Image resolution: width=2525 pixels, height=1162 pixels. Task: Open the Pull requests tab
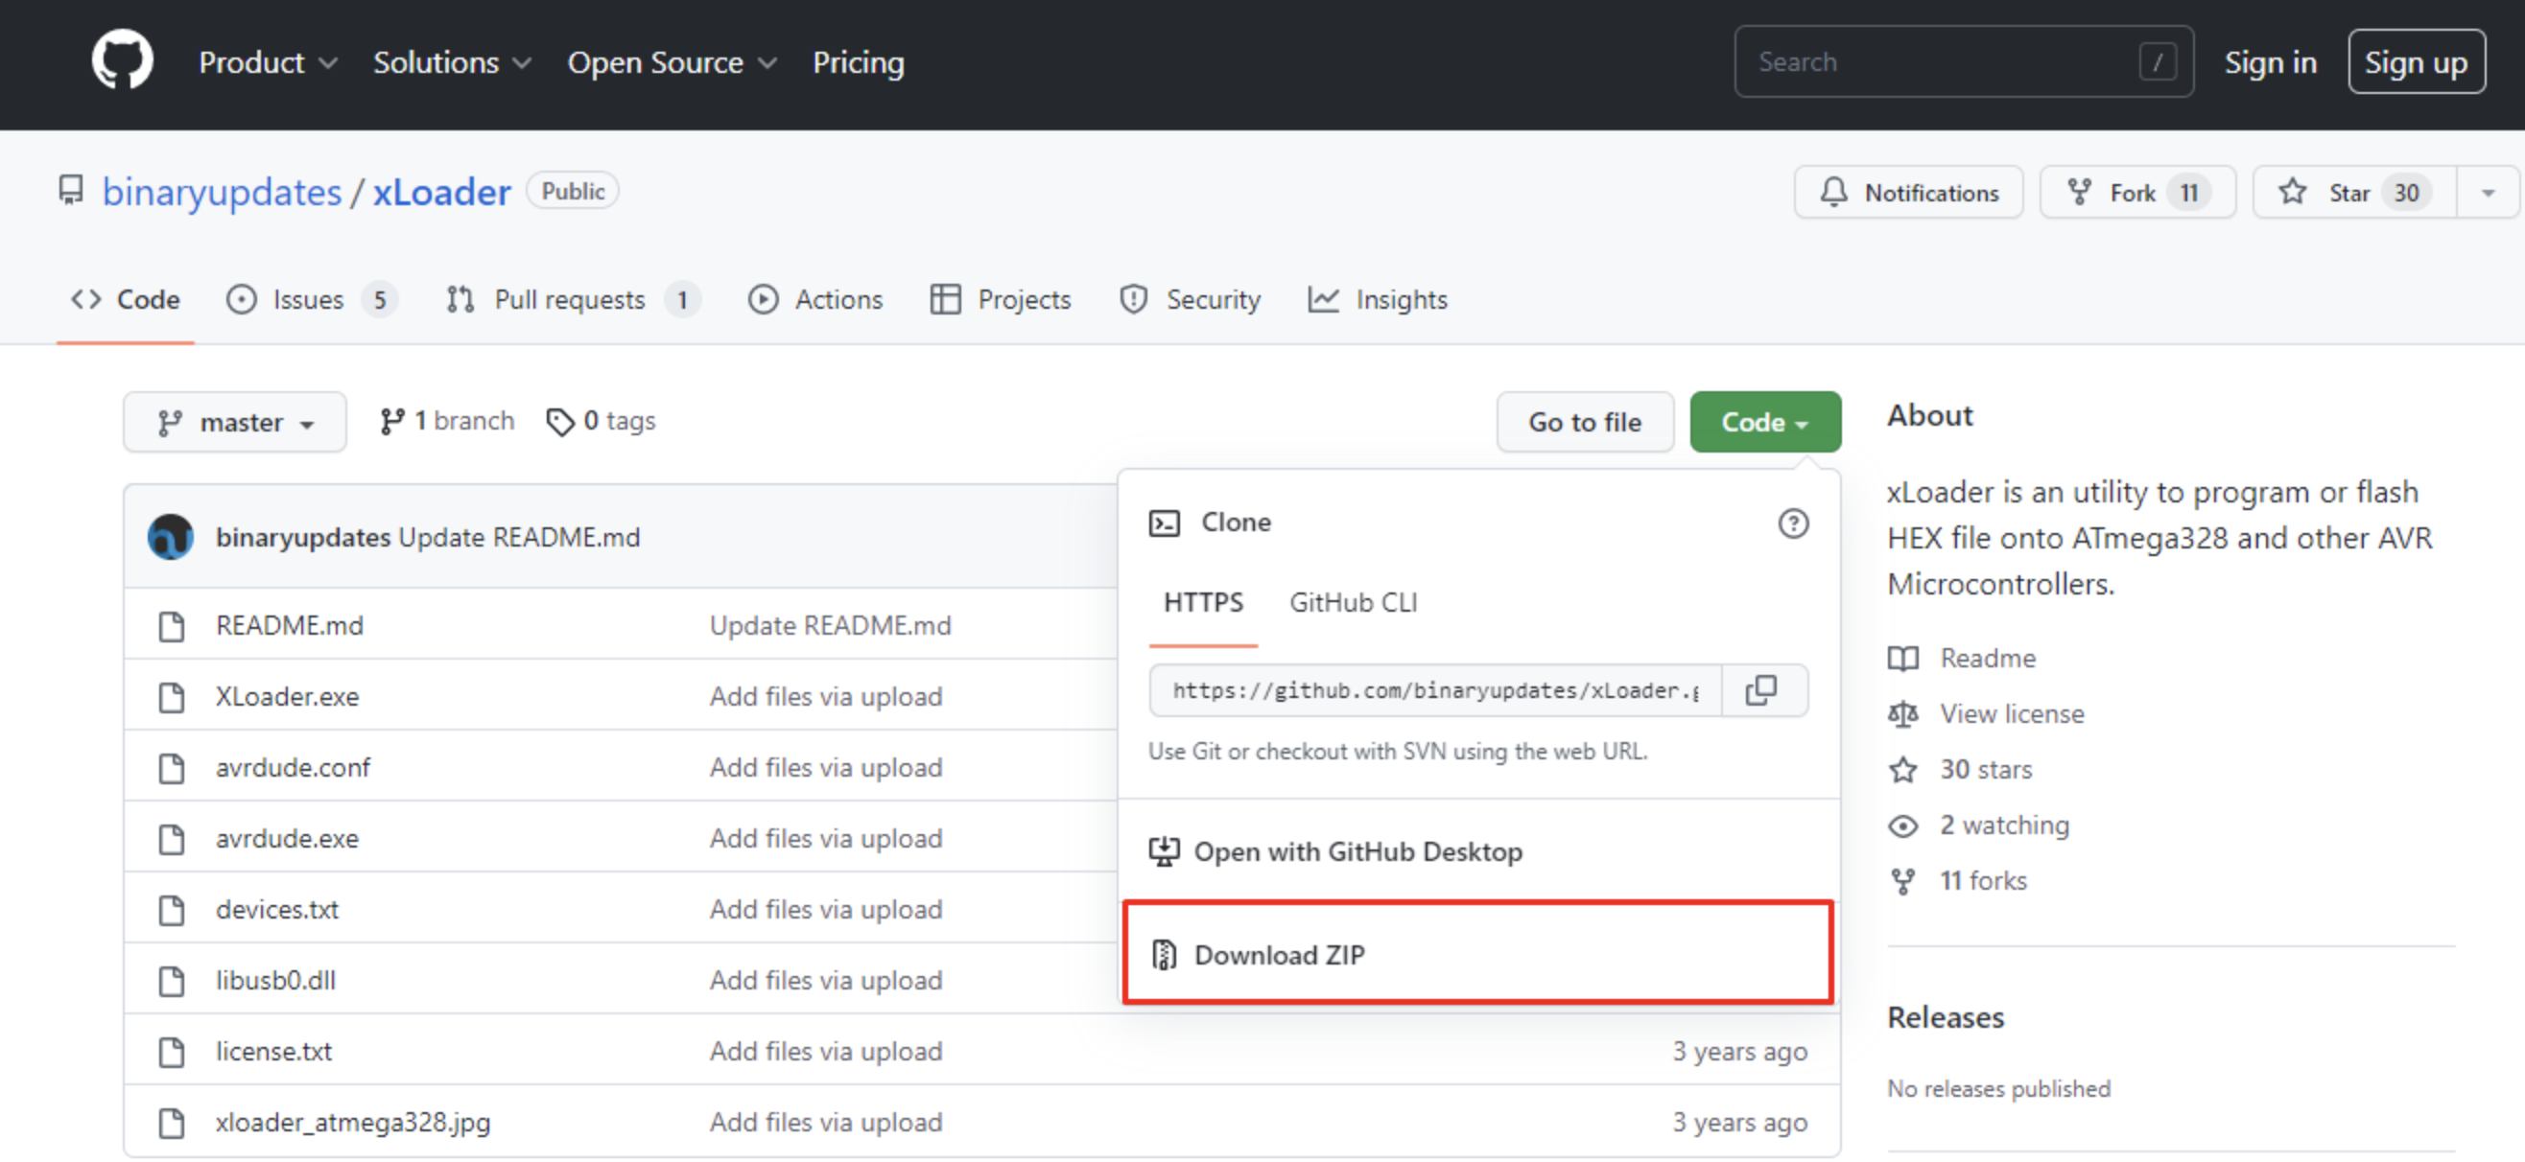tap(573, 299)
